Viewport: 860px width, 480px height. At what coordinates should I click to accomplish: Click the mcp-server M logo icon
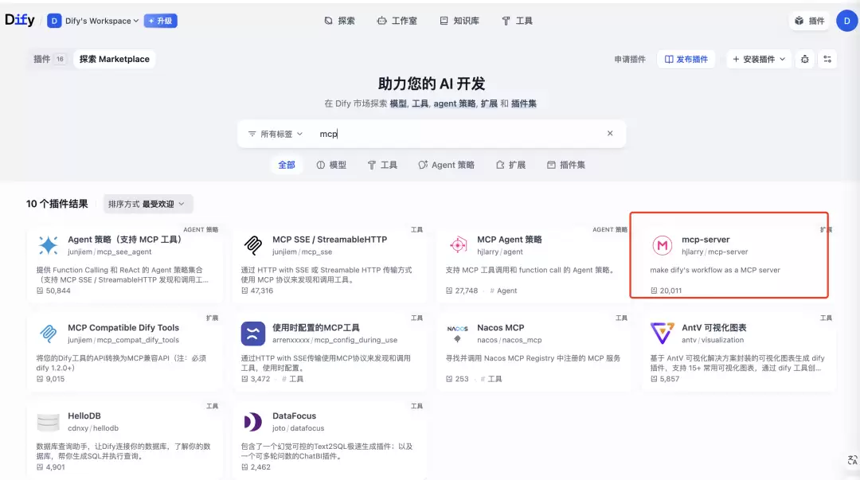662,244
